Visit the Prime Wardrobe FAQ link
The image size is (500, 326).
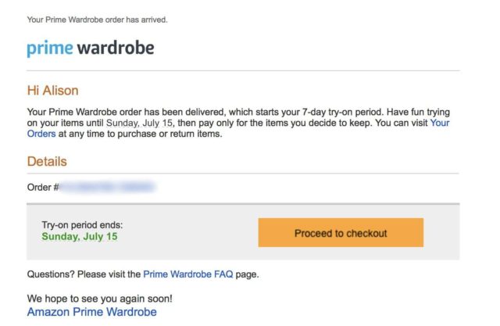tap(189, 274)
